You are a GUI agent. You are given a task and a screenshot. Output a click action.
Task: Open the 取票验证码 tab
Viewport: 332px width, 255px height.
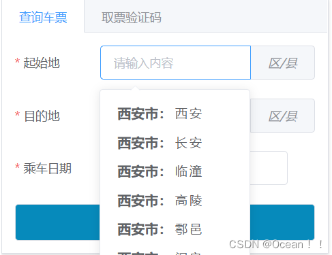(x=132, y=17)
